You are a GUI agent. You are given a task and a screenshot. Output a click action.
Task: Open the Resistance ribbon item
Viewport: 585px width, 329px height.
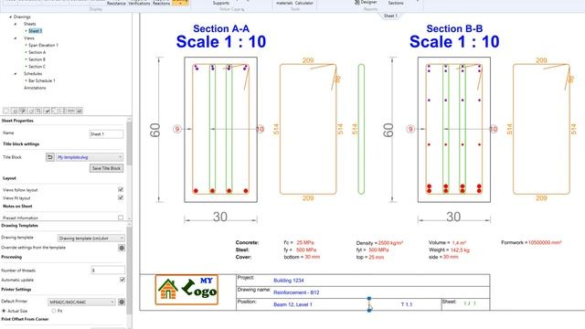point(116,3)
